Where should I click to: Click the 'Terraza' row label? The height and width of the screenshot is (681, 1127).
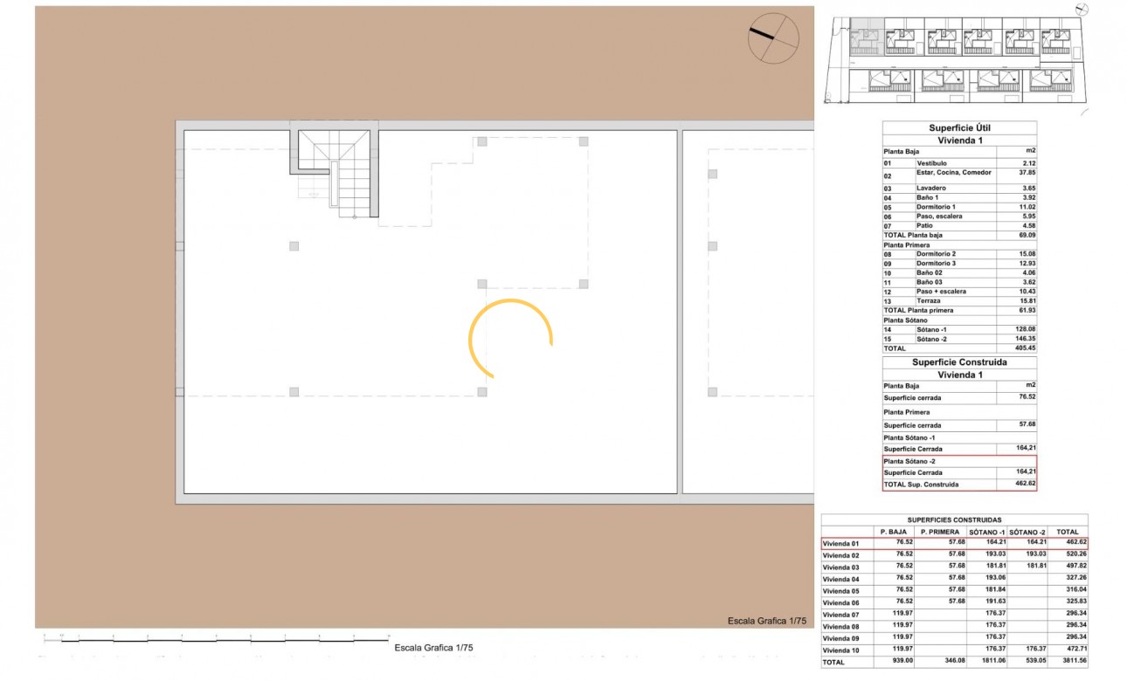[929, 301]
